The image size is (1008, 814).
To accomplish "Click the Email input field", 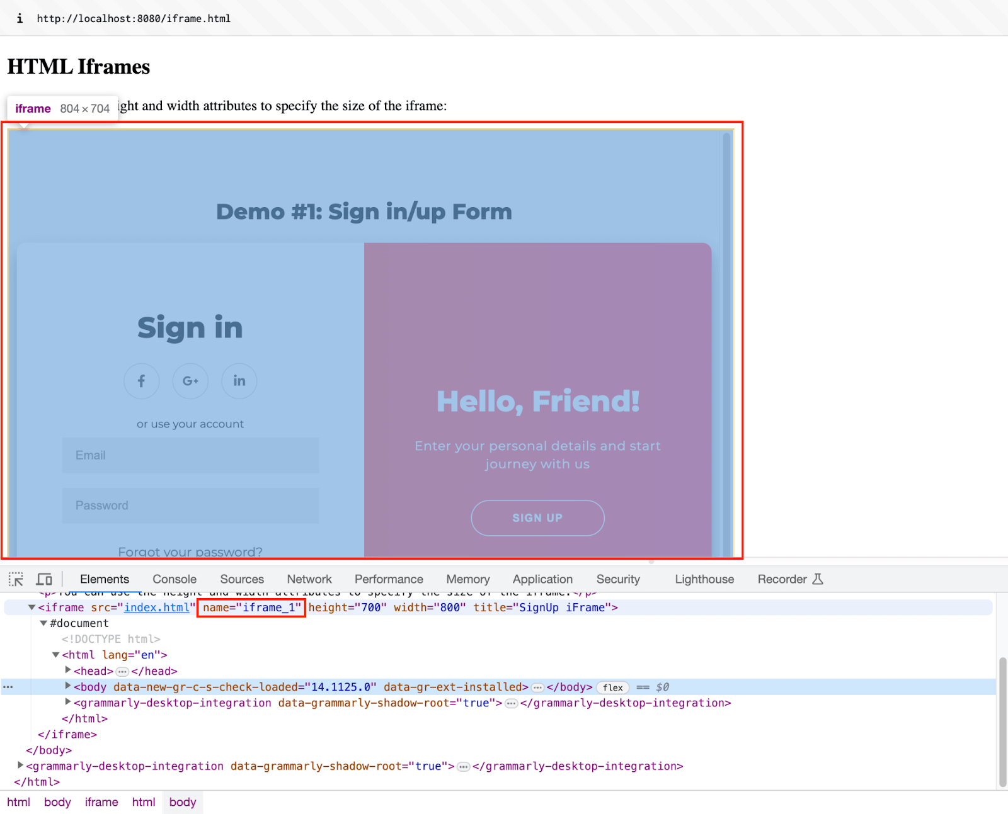I will [190, 455].
